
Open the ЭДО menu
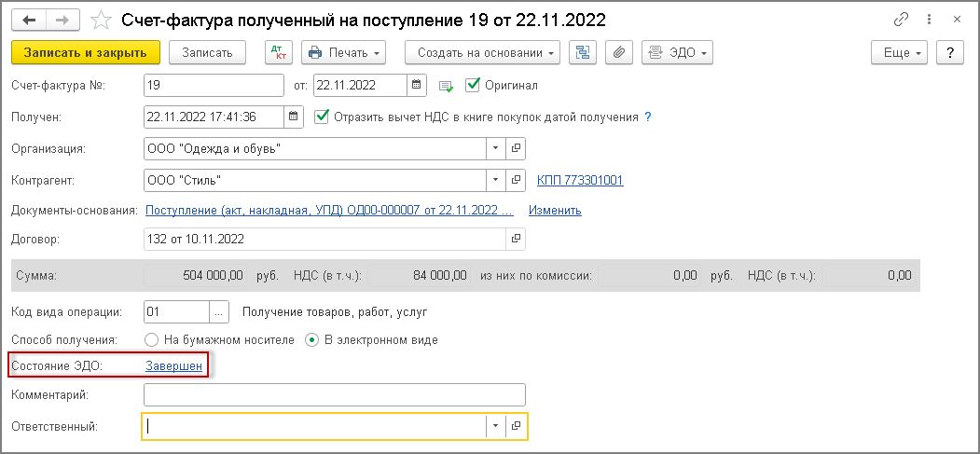click(678, 53)
